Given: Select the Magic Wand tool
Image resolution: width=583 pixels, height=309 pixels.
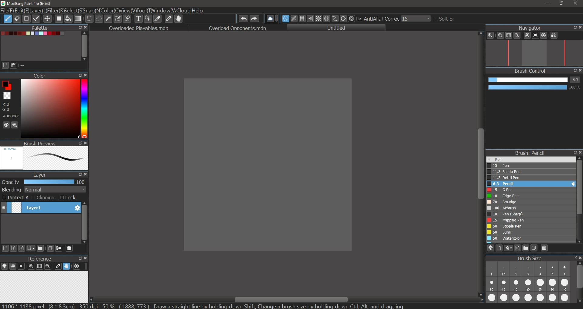Looking at the screenshot, I should click(x=108, y=18).
